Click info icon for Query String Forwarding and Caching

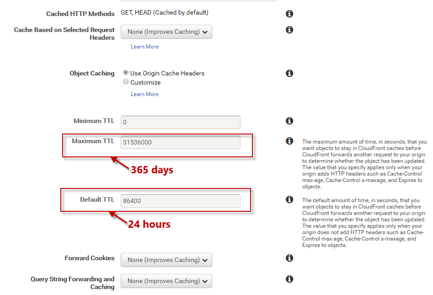(x=289, y=279)
